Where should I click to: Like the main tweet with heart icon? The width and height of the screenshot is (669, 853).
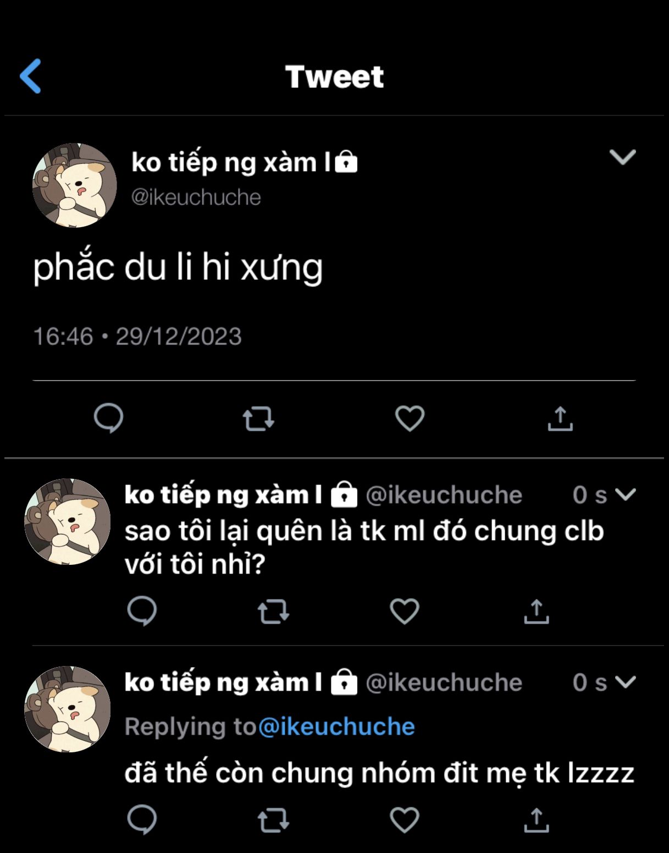[x=410, y=419]
